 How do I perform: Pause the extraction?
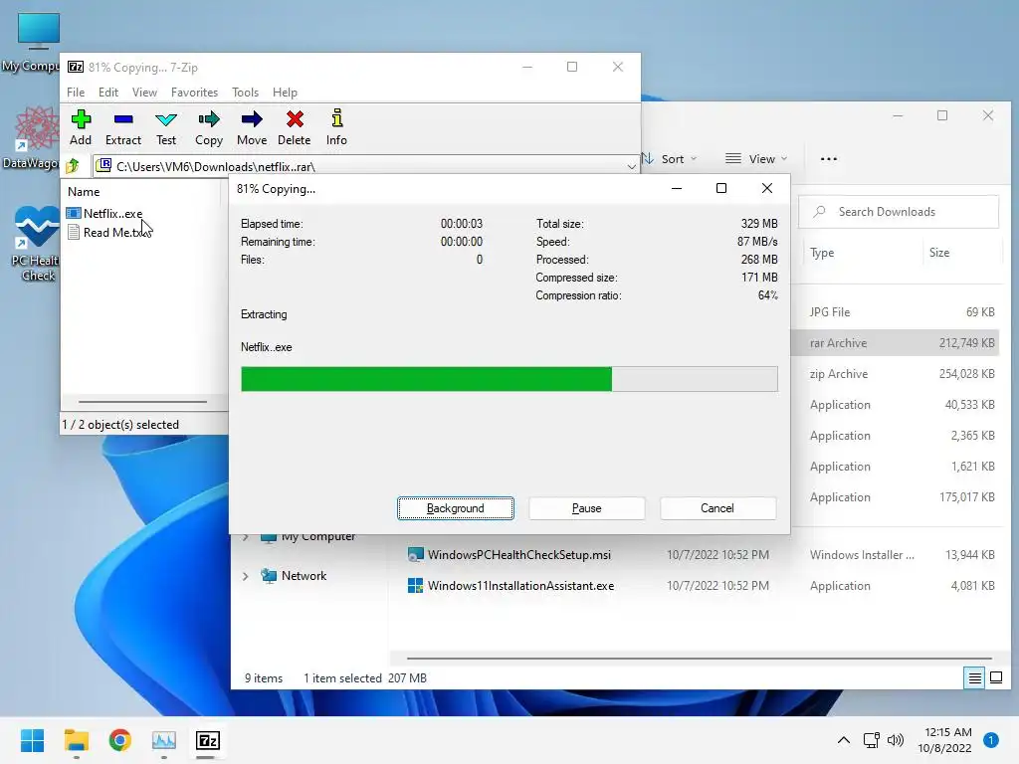pos(587,508)
